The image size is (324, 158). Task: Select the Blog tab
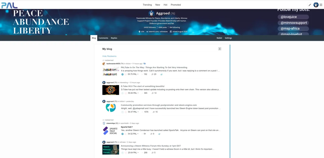tap(94, 38)
